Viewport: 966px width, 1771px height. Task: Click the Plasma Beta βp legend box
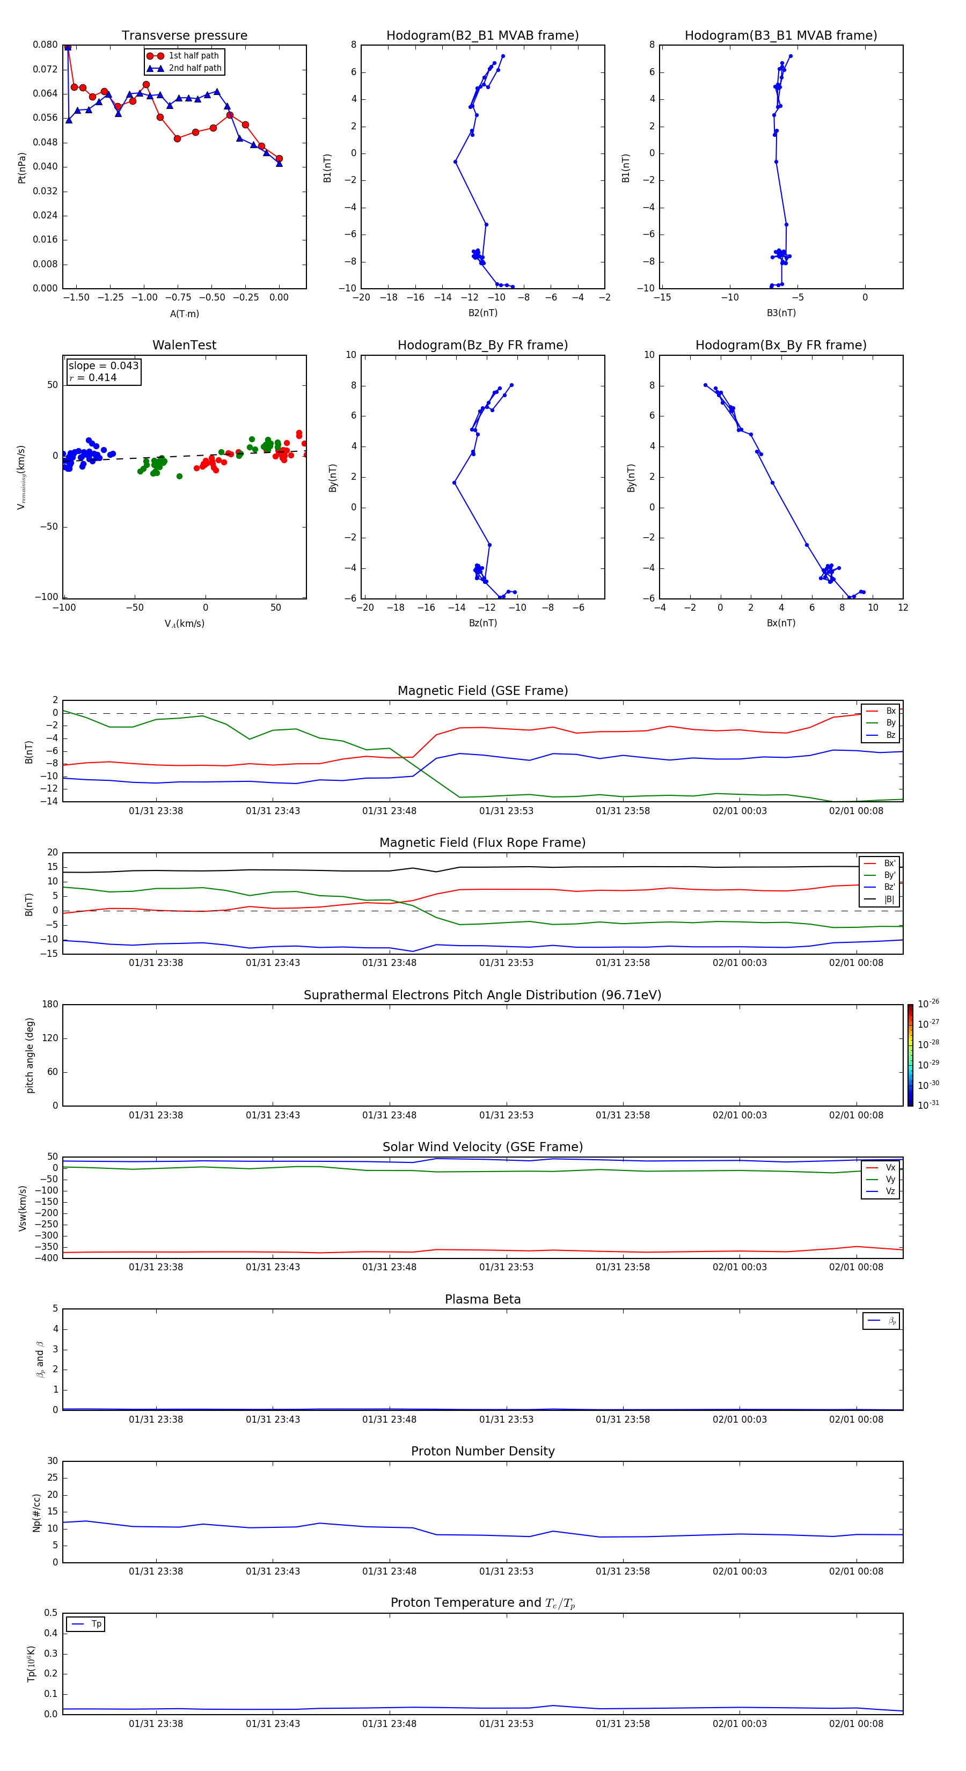pyautogui.click(x=881, y=1321)
